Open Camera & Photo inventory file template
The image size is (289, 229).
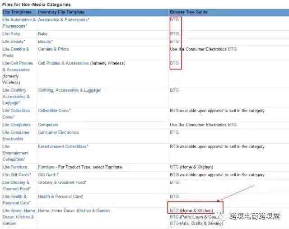53,49
